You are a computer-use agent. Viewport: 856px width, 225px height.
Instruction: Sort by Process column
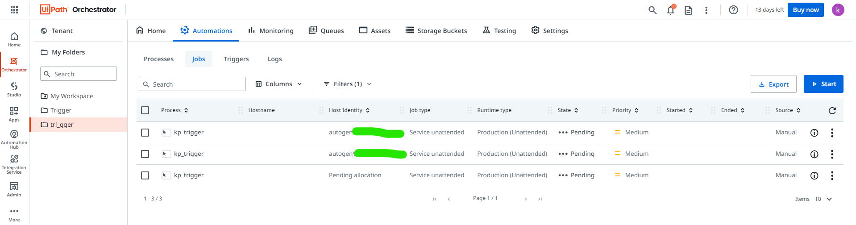pos(175,110)
